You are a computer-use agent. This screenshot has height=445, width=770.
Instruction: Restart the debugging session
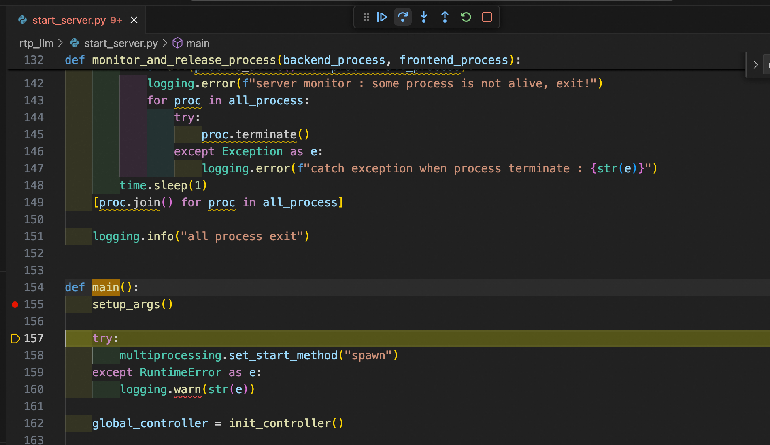466,17
